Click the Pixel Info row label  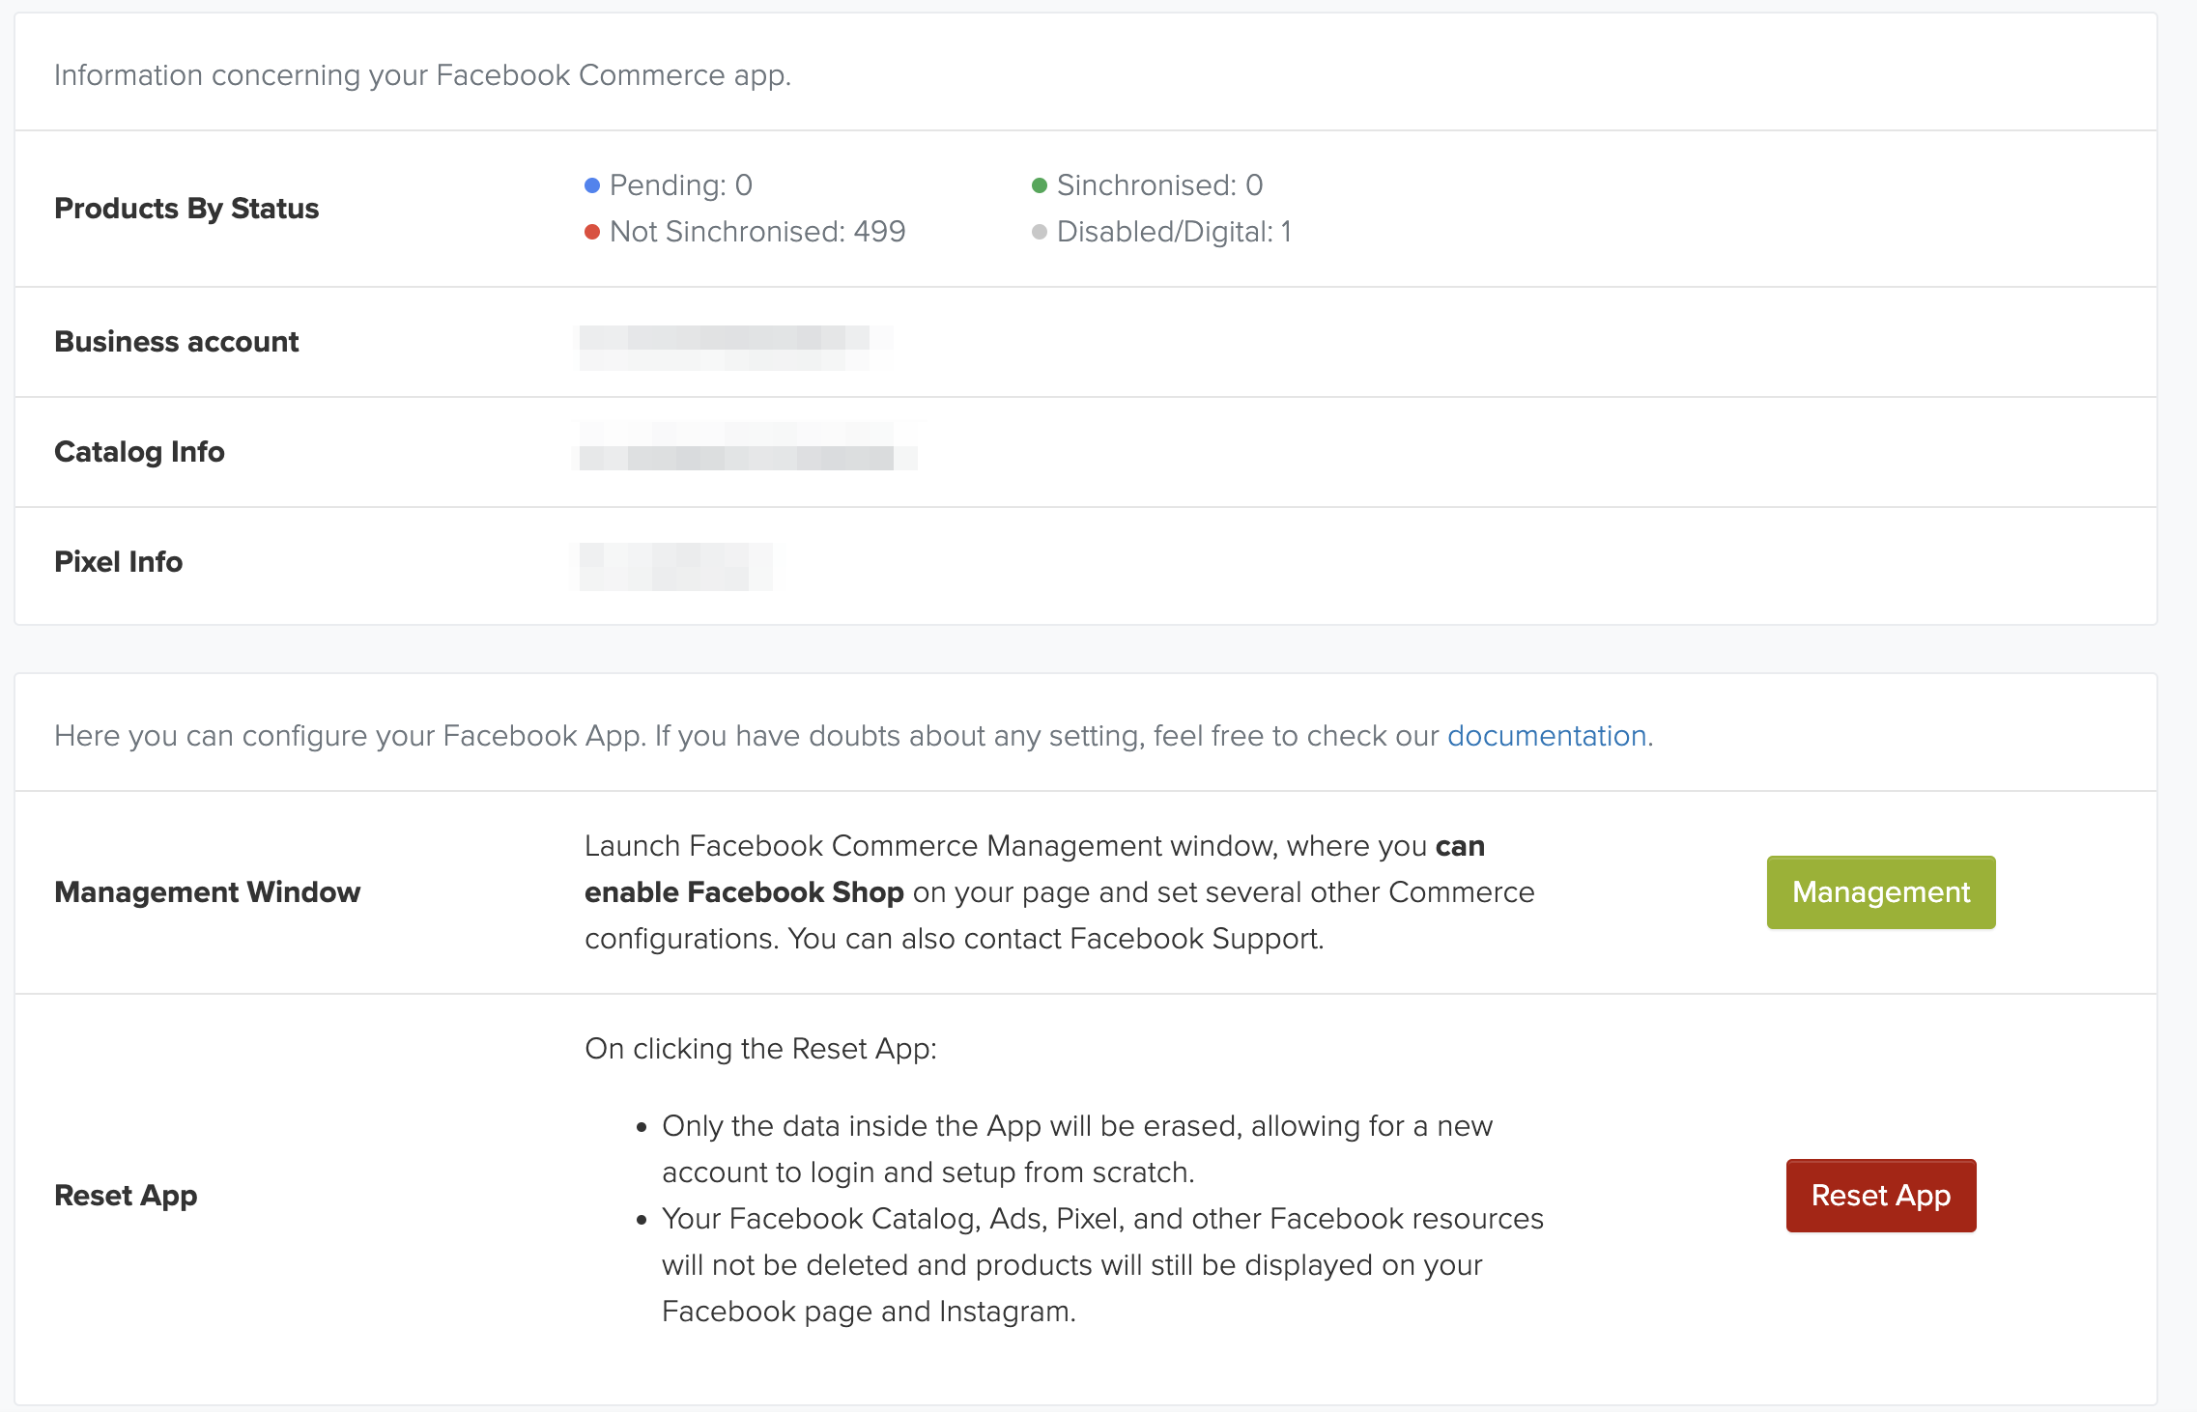[118, 562]
